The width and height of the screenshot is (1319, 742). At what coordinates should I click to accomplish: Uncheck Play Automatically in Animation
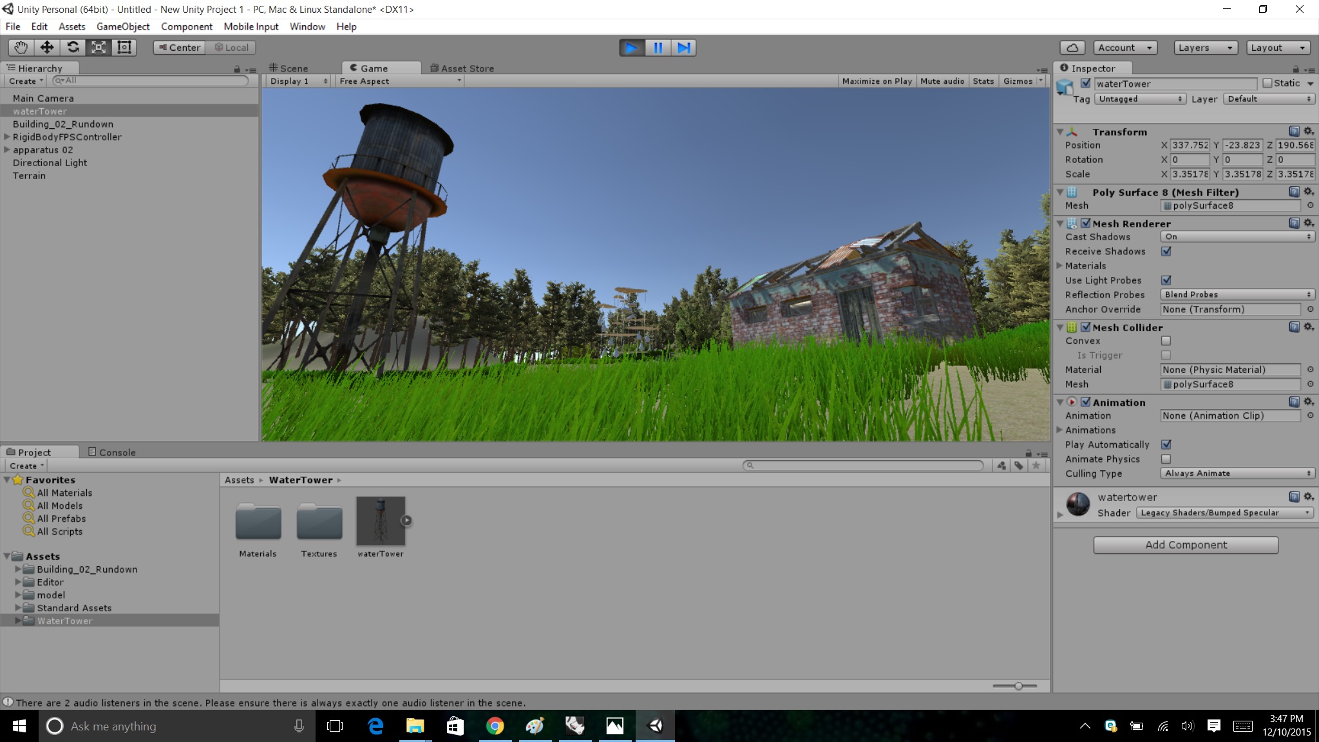point(1166,444)
